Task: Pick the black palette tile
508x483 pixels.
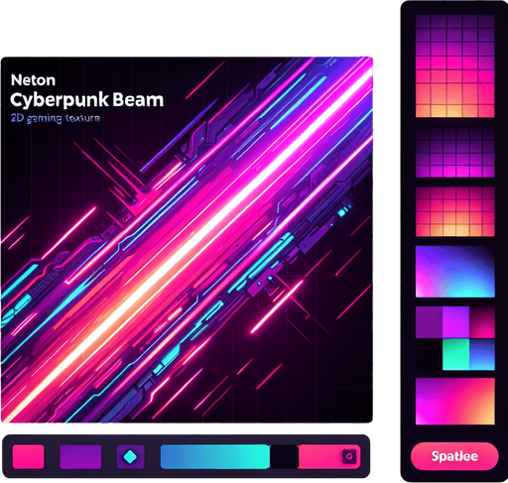Action: coord(429,354)
